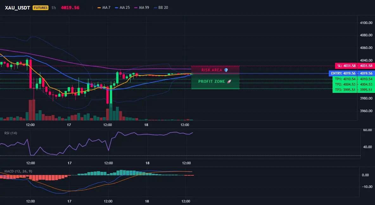
Task: Click the 0.00 MACD axis label
Action: click(365, 175)
